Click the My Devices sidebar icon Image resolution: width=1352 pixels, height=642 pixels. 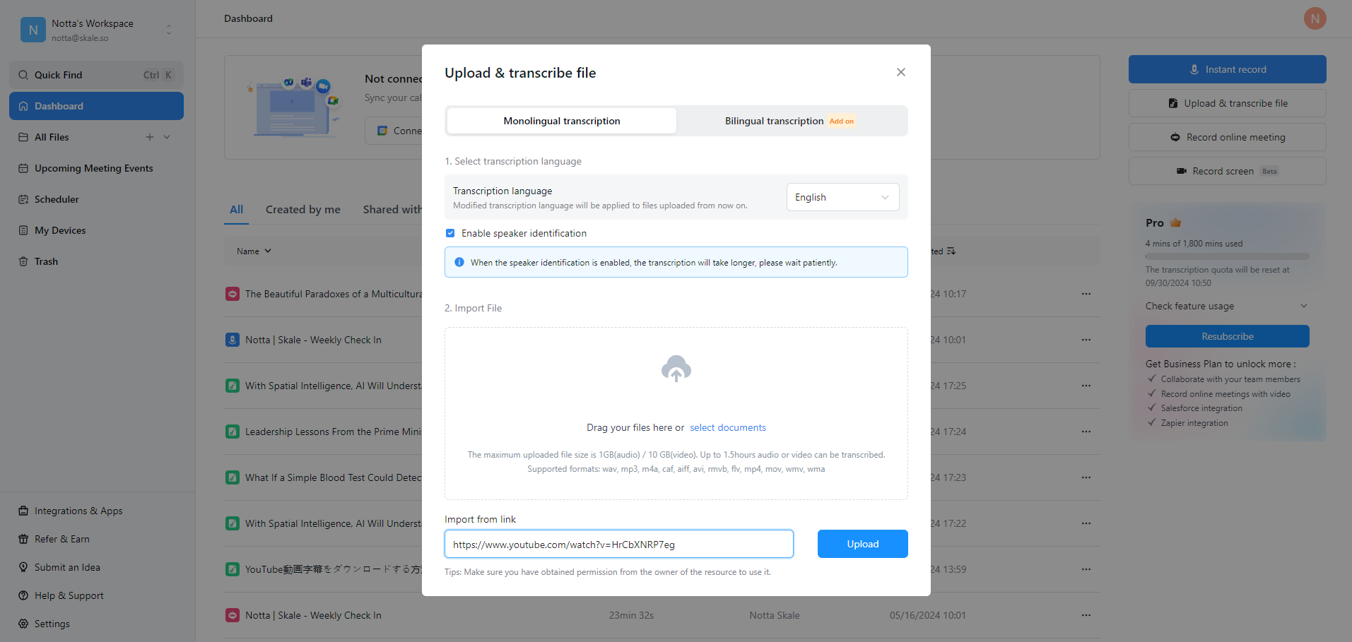[23, 230]
